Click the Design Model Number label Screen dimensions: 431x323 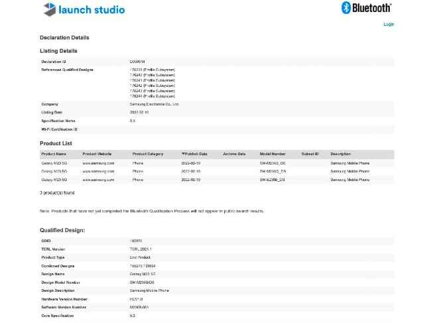(x=60, y=283)
